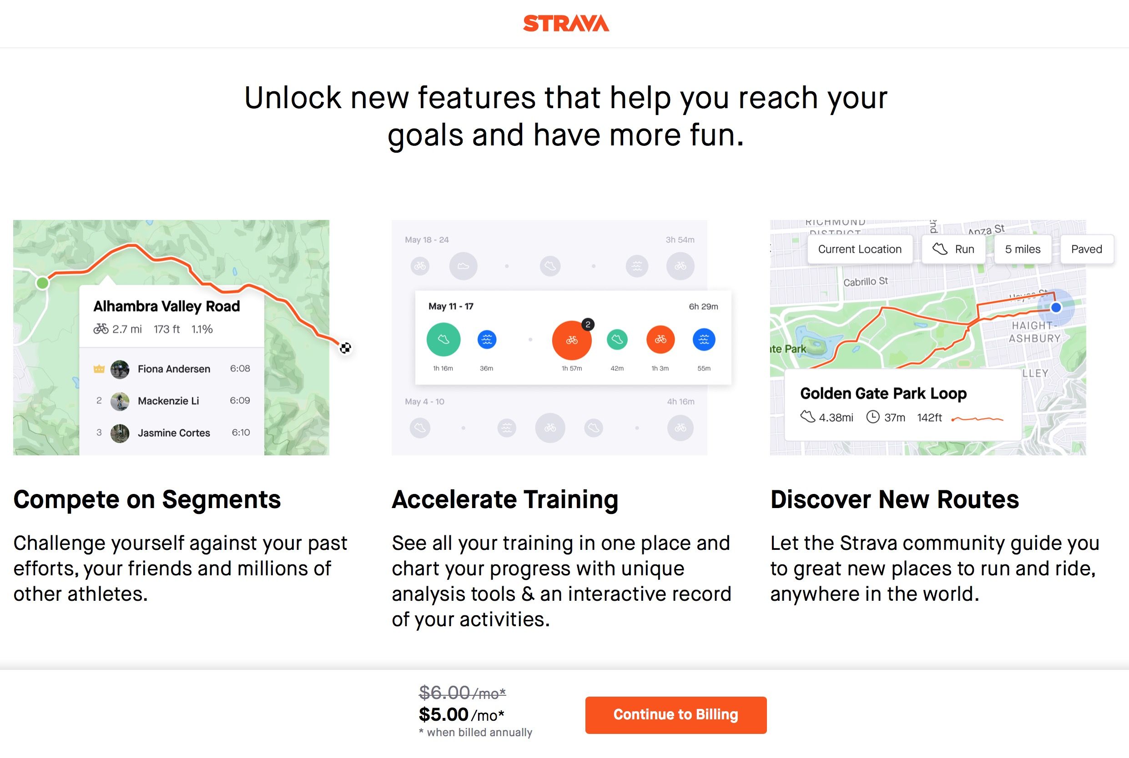1129x758 pixels.
Task: Select the run shoe icon next to Run filter
Action: coord(939,249)
